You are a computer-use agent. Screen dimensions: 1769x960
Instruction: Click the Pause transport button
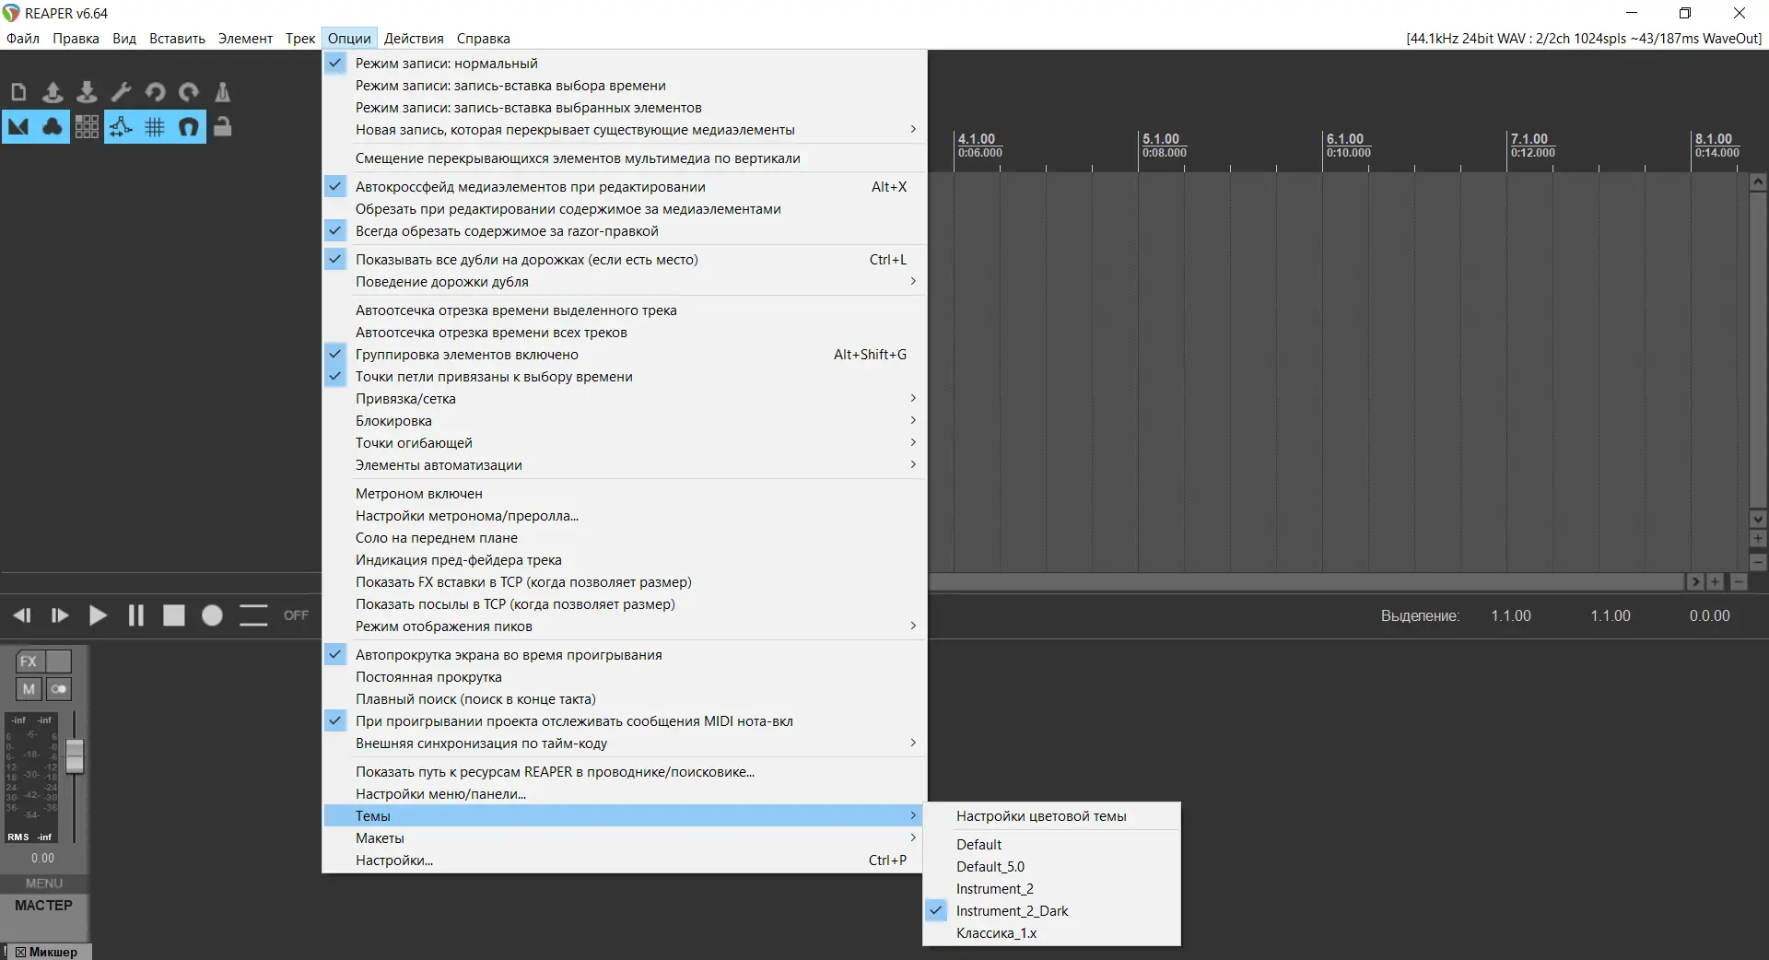pyautogui.click(x=136, y=615)
